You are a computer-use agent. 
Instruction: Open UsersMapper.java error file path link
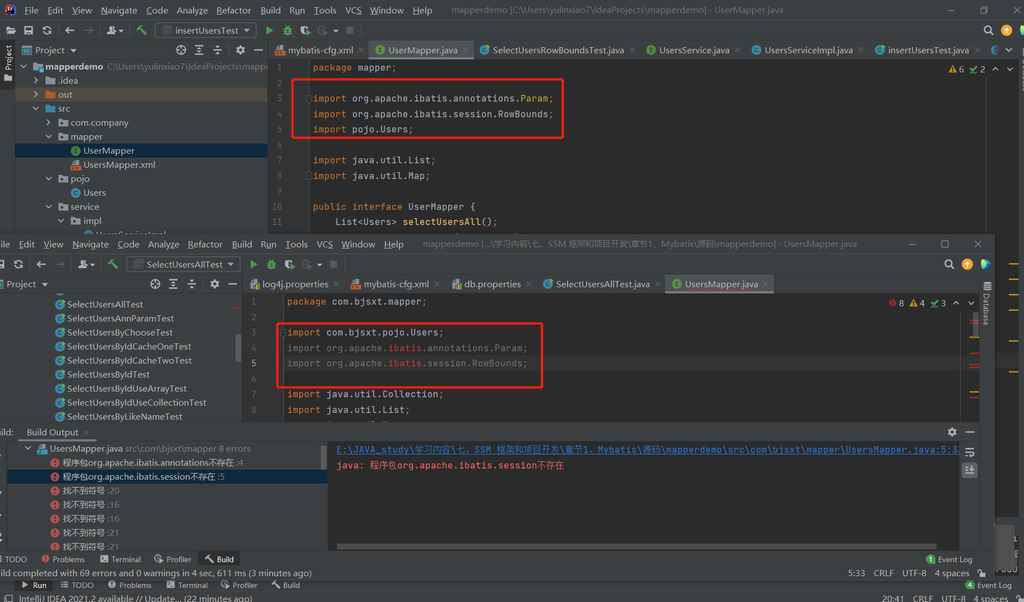[648, 449]
